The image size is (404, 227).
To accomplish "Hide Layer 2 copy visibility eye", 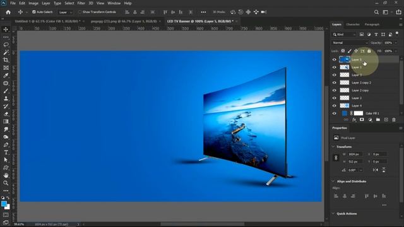I will pos(334,90).
